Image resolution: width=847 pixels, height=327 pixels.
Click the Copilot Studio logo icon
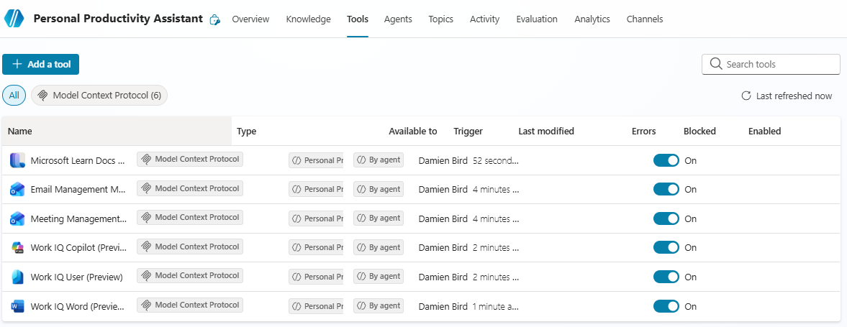pos(14,19)
